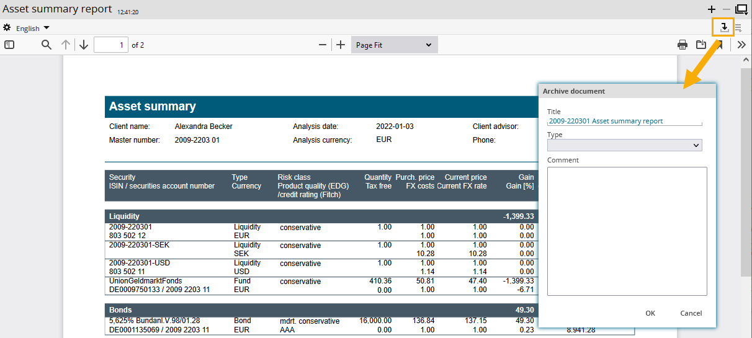This screenshot has height=338, width=752.
Task: Open the Type dropdown in Archive document
Action: point(625,145)
